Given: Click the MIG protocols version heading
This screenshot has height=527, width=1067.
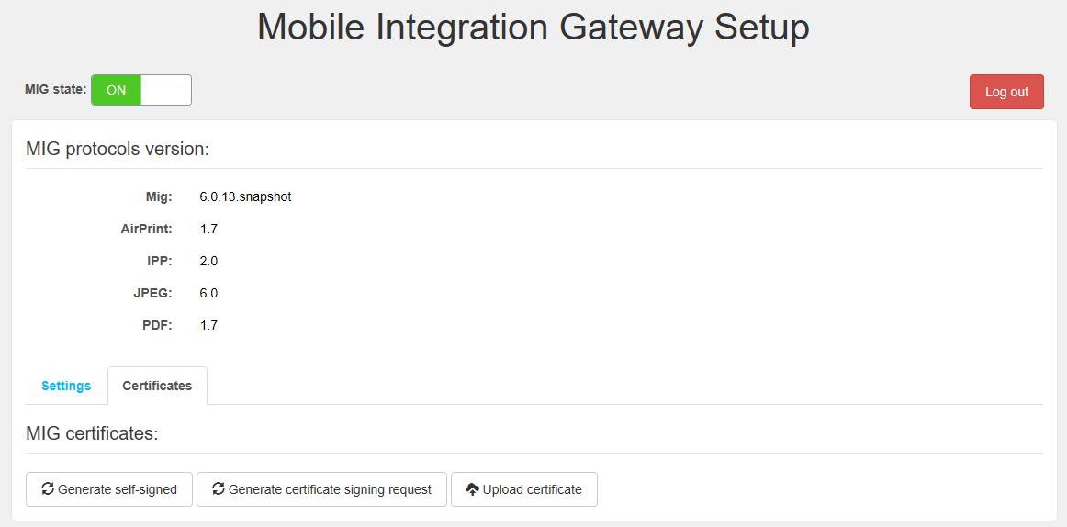Looking at the screenshot, I should [x=118, y=149].
